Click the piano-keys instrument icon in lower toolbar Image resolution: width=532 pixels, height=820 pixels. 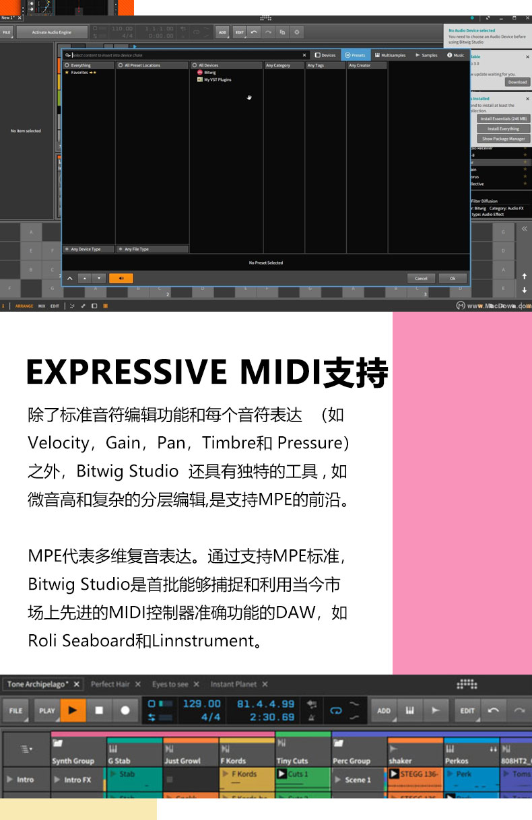tap(409, 710)
